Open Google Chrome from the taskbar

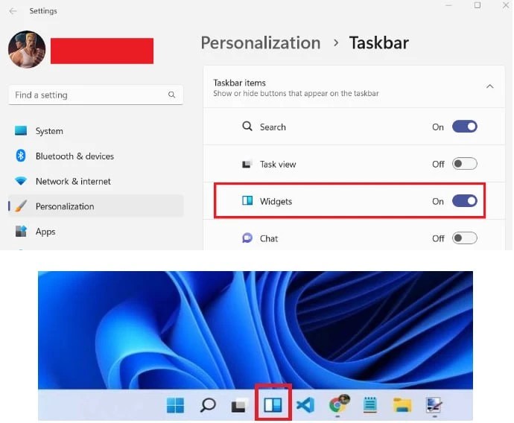pyautogui.click(x=339, y=404)
